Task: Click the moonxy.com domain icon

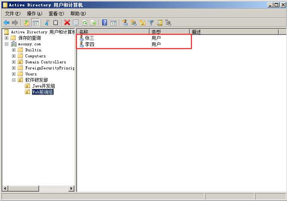Action: [14, 44]
